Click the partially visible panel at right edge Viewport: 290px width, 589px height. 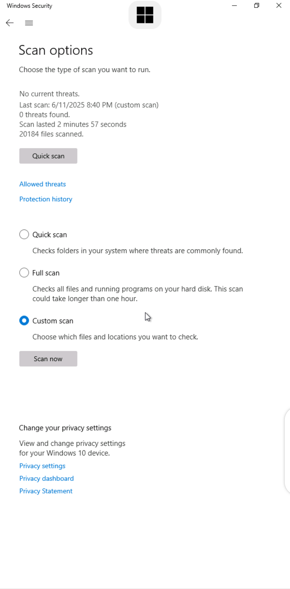click(287, 451)
